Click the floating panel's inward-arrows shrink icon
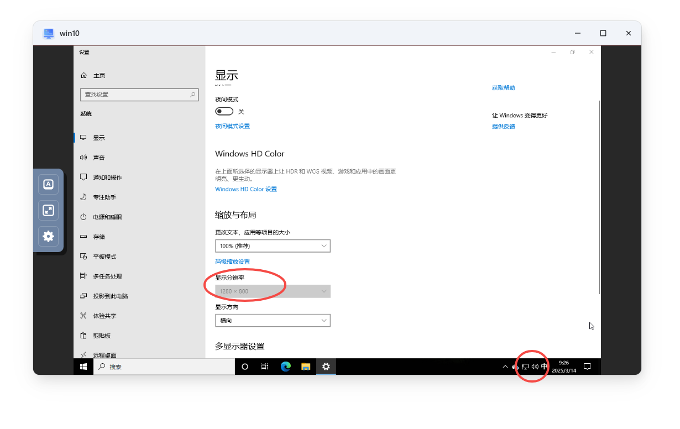Viewport: 680px width, 429px height. click(48, 210)
